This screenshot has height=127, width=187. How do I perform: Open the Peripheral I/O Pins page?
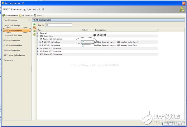[x=12, y=36]
